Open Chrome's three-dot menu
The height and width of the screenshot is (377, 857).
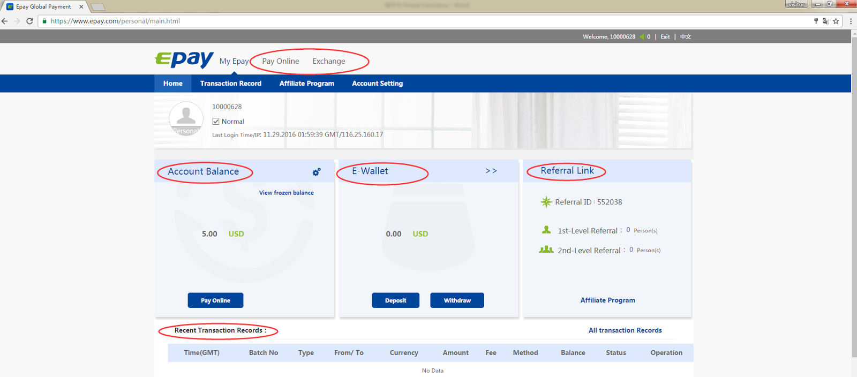(851, 21)
